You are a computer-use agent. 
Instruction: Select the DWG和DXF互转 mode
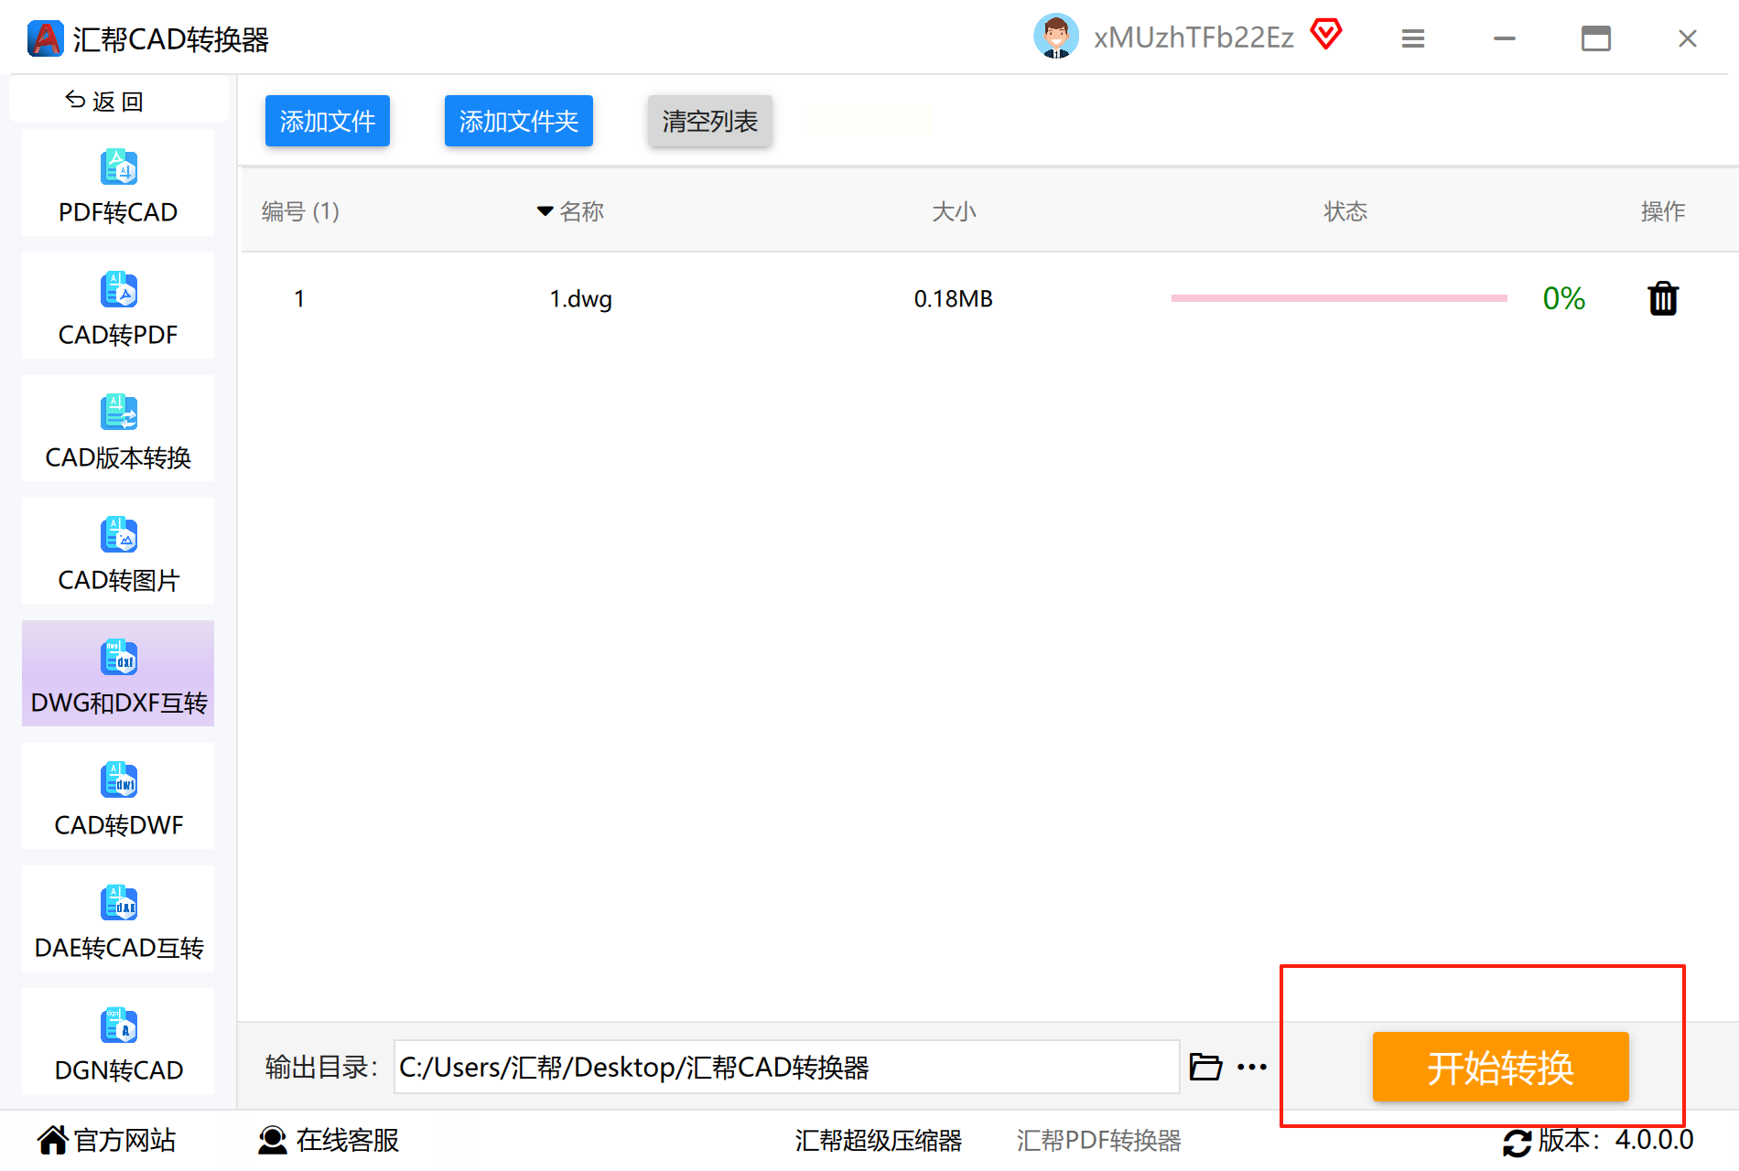click(118, 674)
